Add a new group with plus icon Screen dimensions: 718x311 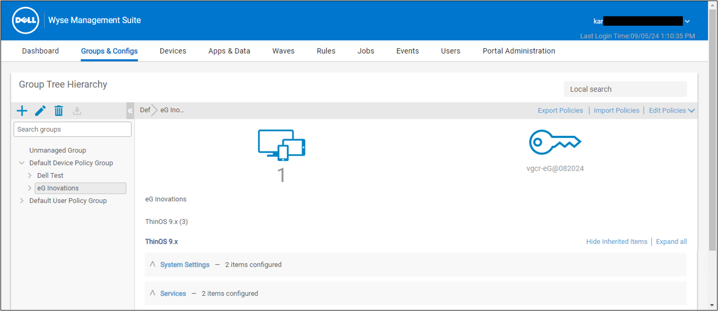pos(22,111)
